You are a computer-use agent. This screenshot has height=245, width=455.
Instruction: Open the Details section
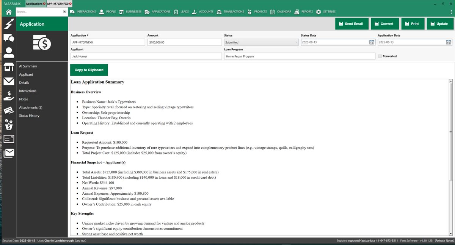click(24, 83)
